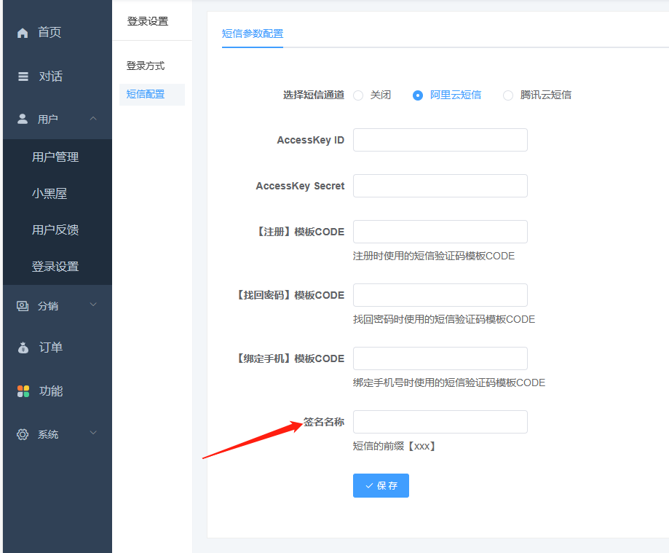Click the 登录设置 panel heading
The image size is (669, 553).
tap(148, 21)
